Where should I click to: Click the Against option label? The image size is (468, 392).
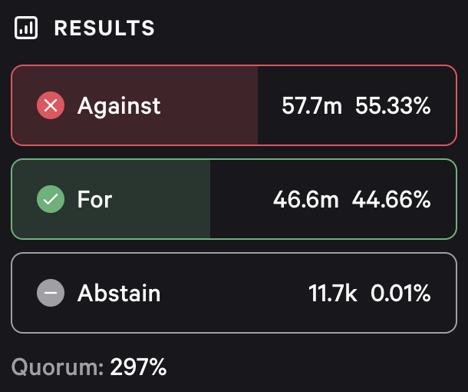tap(119, 105)
